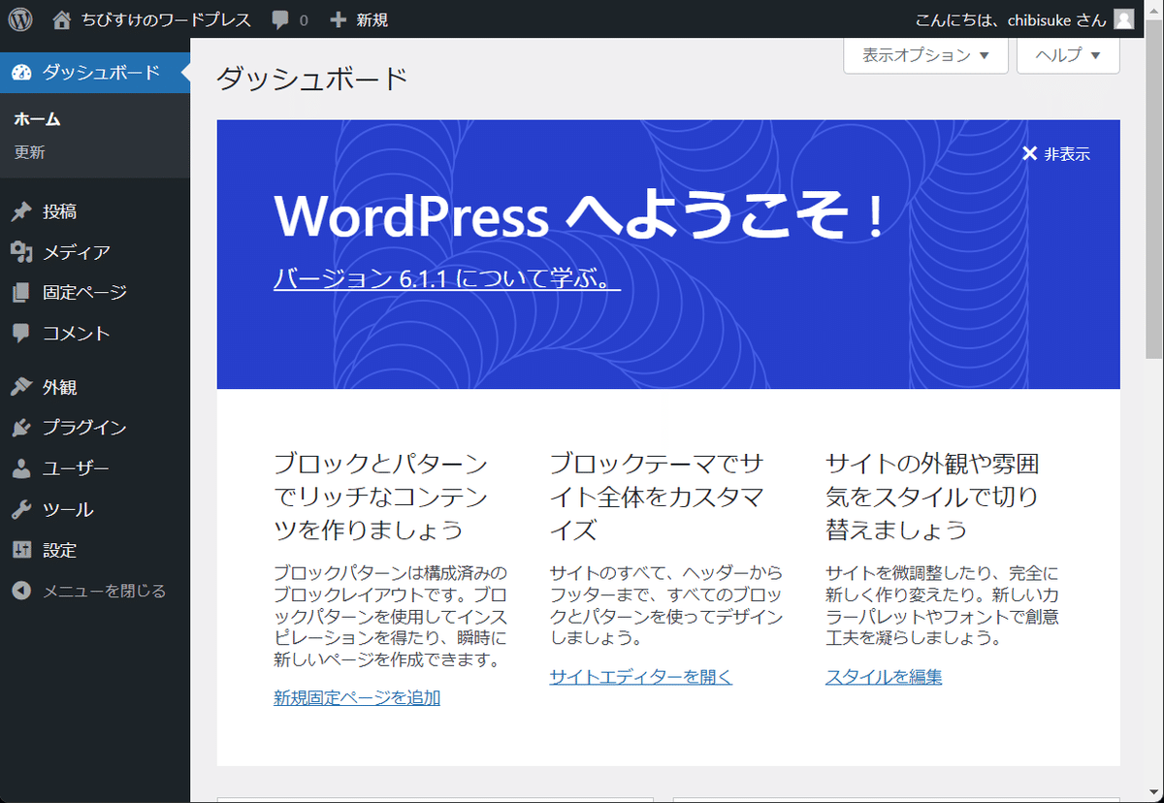Open the chibisuke user avatar
1164x803 pixels.
pos(1123,19)
